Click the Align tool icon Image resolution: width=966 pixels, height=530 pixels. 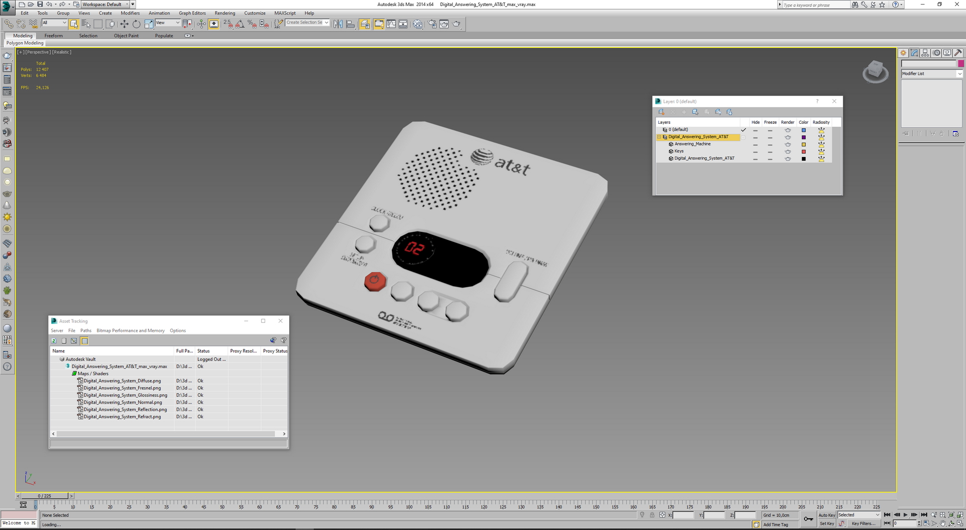(350, 24)
